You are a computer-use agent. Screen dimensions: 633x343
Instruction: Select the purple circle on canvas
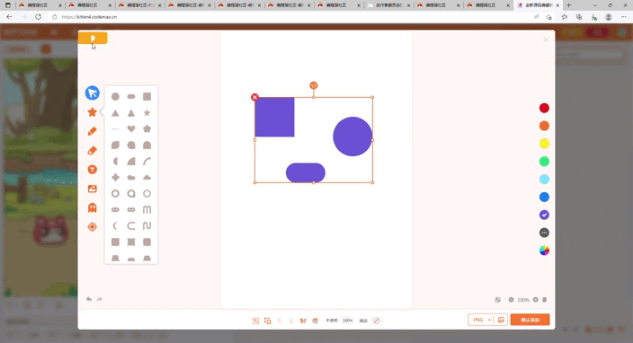point(352,136)
